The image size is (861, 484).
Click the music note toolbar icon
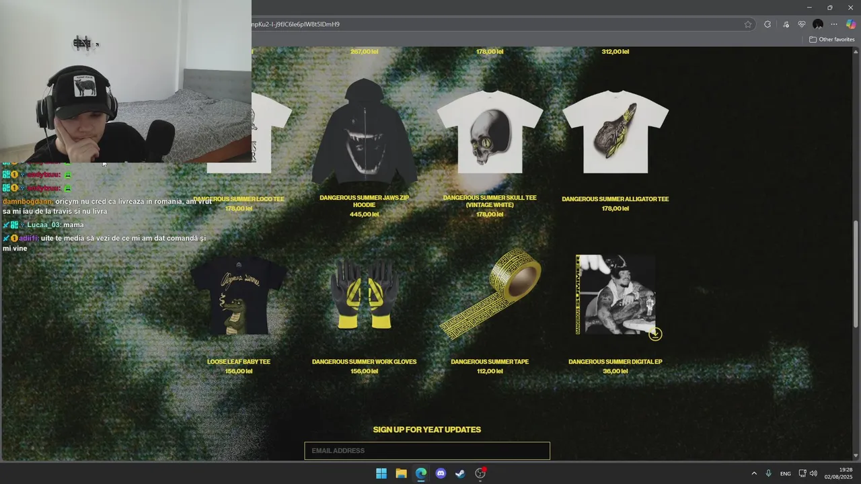786,24
